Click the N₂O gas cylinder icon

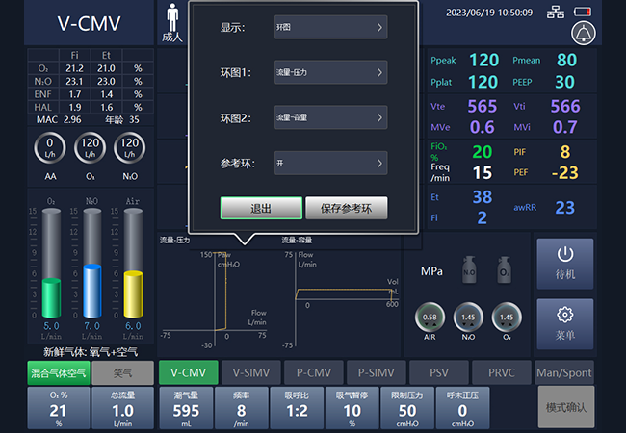(469, 271)
